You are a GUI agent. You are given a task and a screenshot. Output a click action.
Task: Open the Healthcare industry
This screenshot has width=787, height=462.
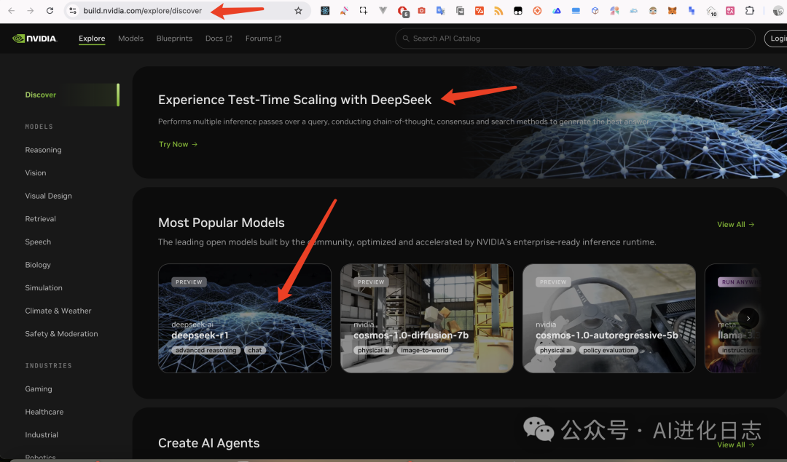click(x=44, y=412)
